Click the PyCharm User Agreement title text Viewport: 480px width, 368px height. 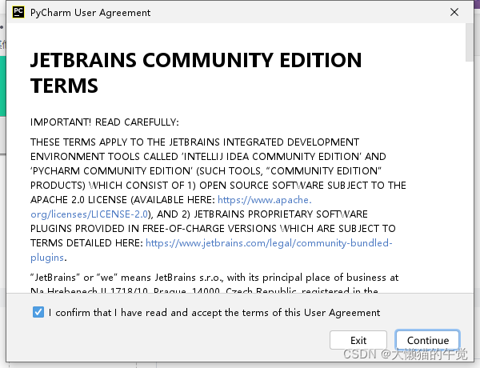tap(90, 13)
